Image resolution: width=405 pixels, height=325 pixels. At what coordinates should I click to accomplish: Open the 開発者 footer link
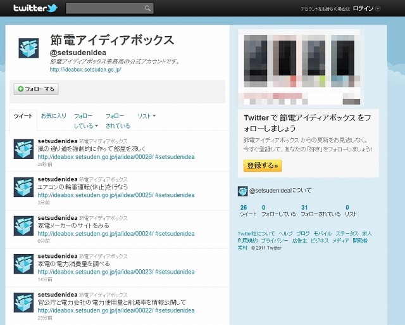point(360,241)
